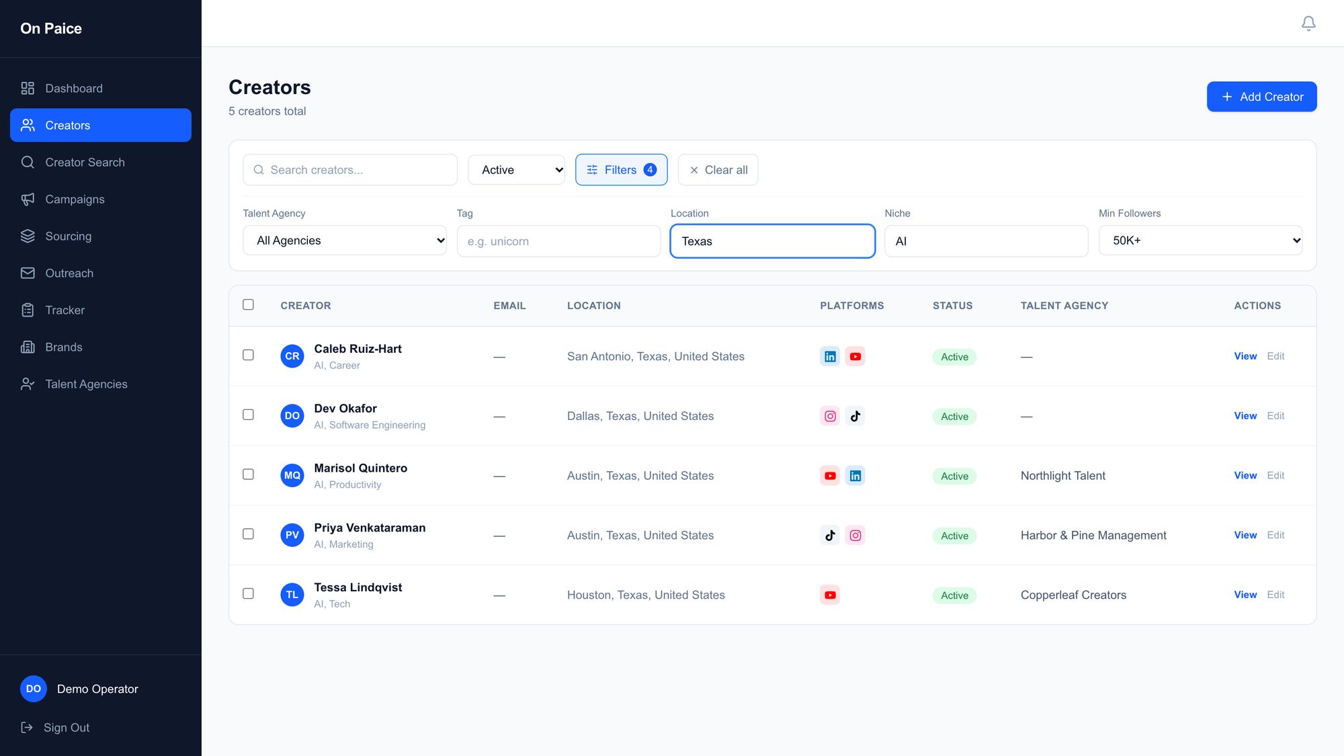Tick the checkbox for Priya Venkataraman

(x=248, y=534)
